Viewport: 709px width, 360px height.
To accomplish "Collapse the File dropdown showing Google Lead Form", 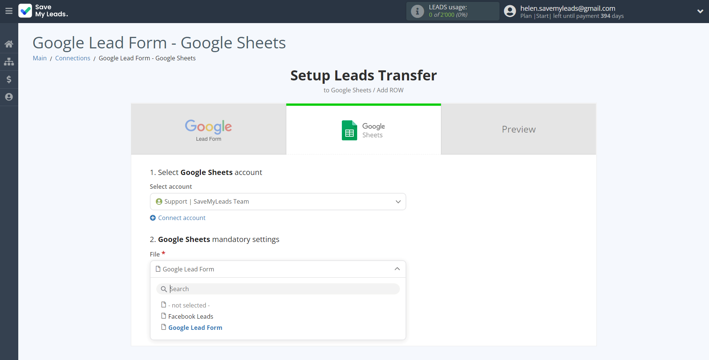I will click(x=278, y=269).
